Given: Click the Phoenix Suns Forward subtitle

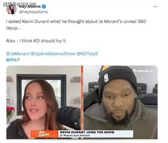Looking at the screenshot, I should (76, 135).
